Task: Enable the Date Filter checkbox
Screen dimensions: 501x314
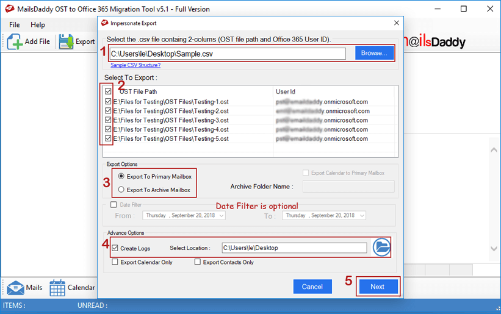Action: click(114, 204)
